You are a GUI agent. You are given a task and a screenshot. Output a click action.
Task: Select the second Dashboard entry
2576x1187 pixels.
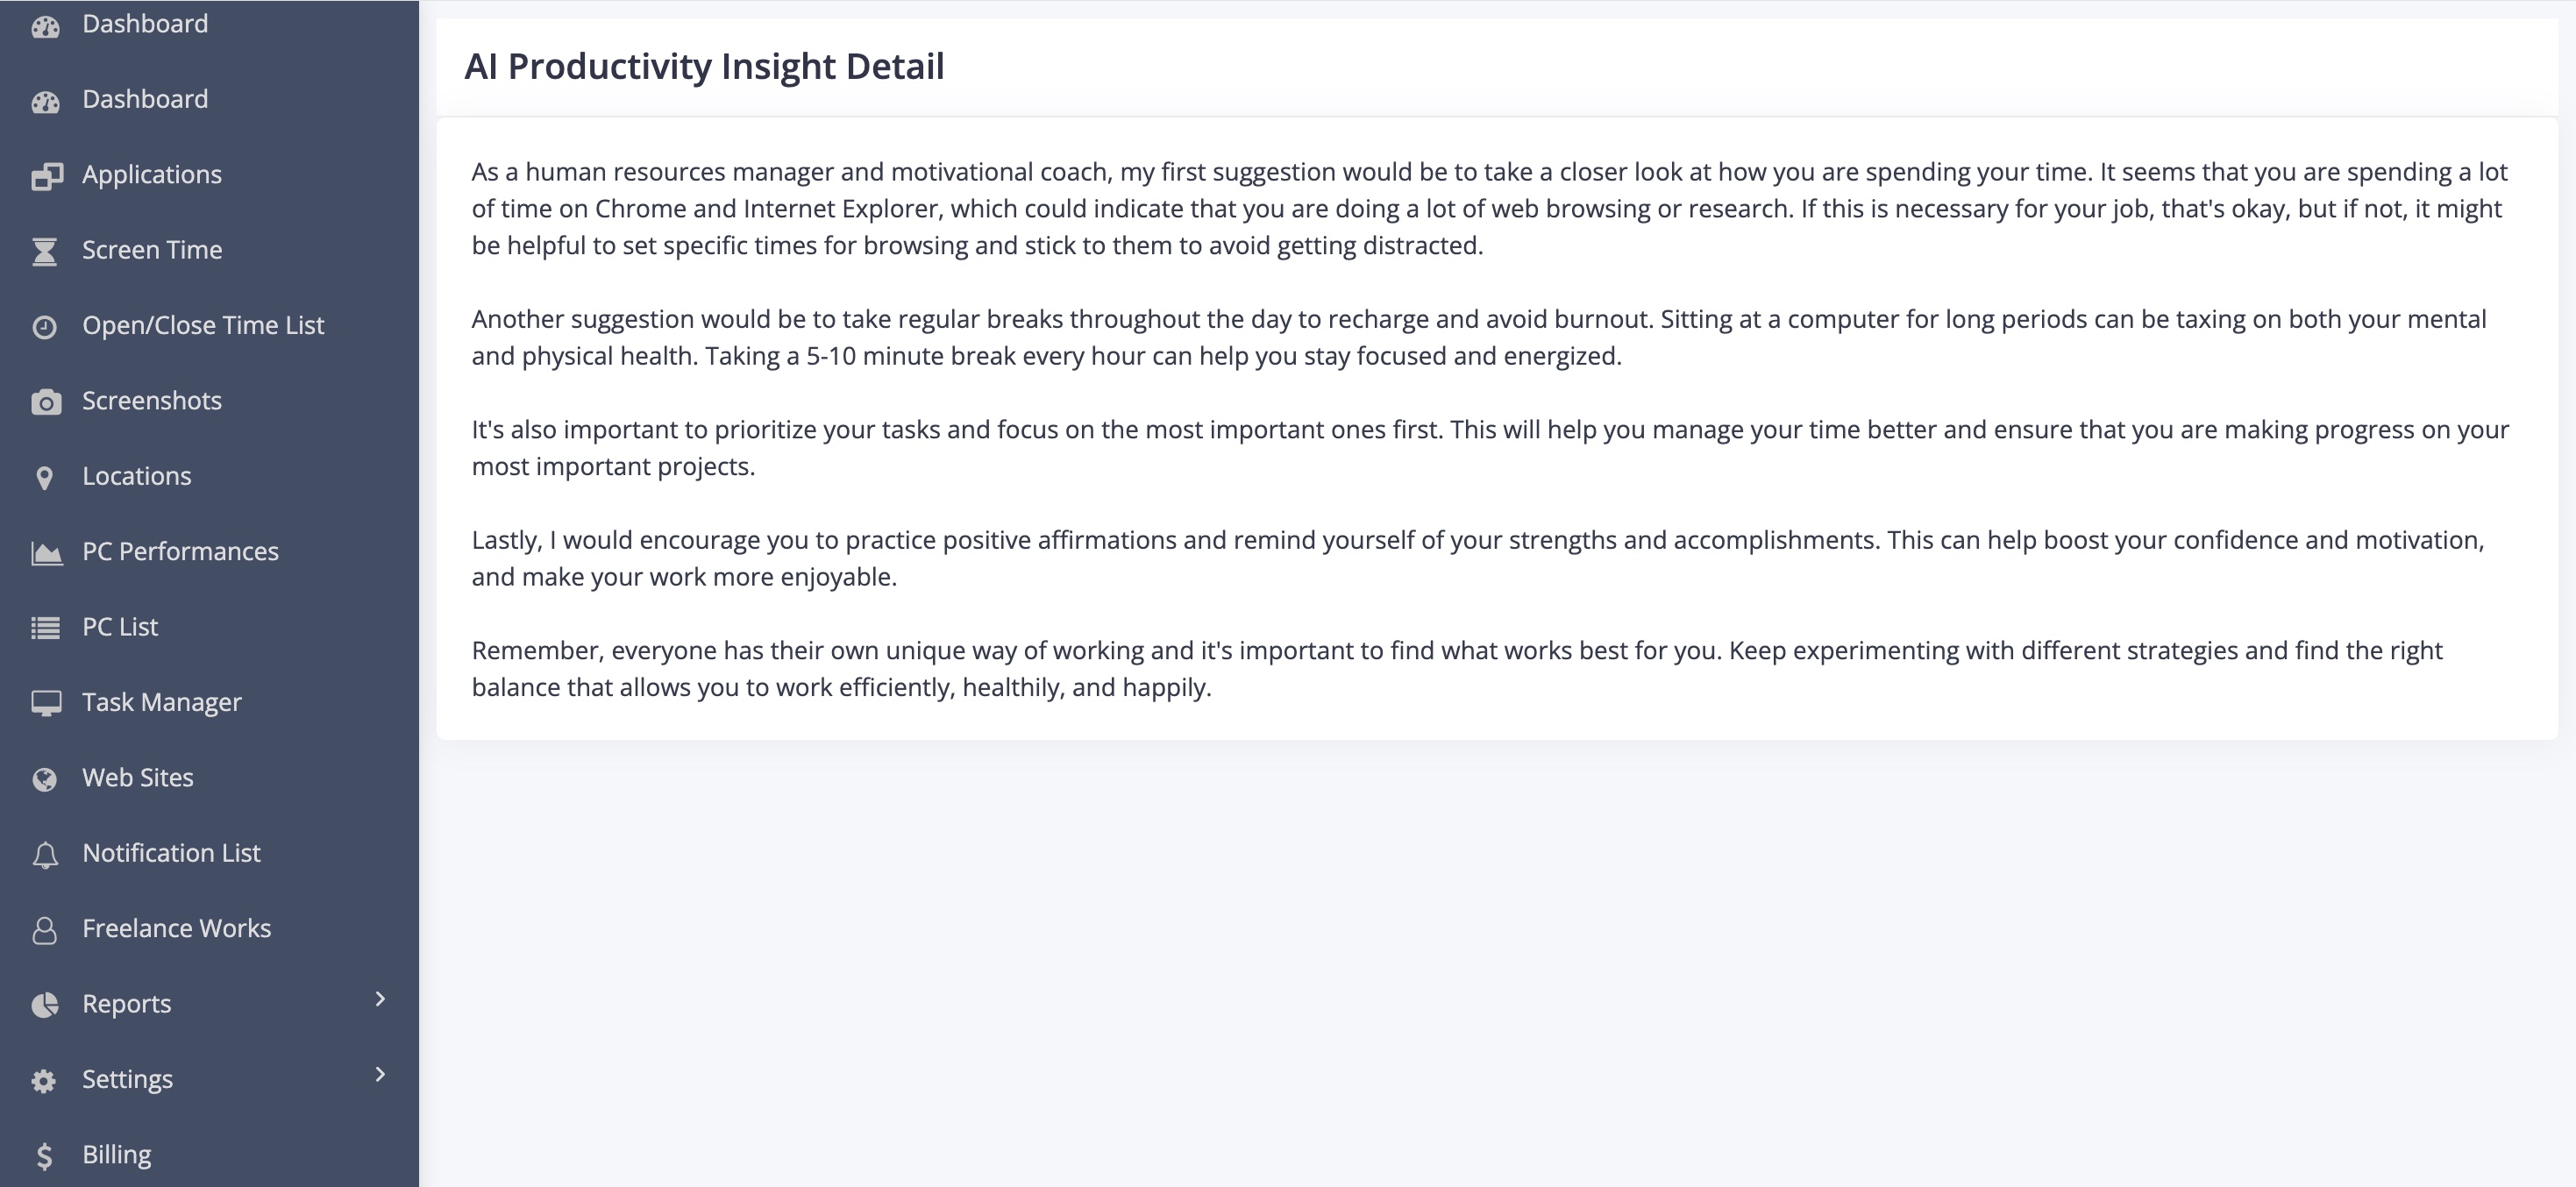(x=146, y=99)
